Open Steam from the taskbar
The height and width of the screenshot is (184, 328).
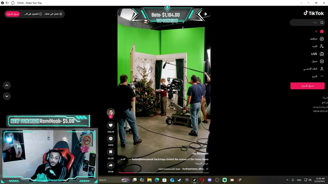coord(179,180)
